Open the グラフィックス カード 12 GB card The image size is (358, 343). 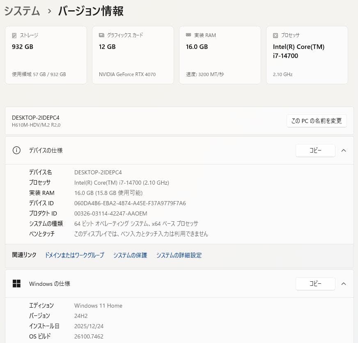(x=133, y=55)
